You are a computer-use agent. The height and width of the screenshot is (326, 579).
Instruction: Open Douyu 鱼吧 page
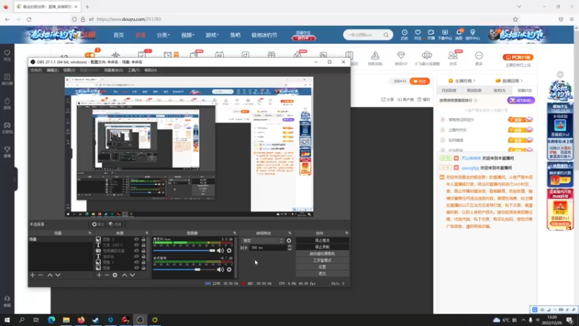pos(235,35)
